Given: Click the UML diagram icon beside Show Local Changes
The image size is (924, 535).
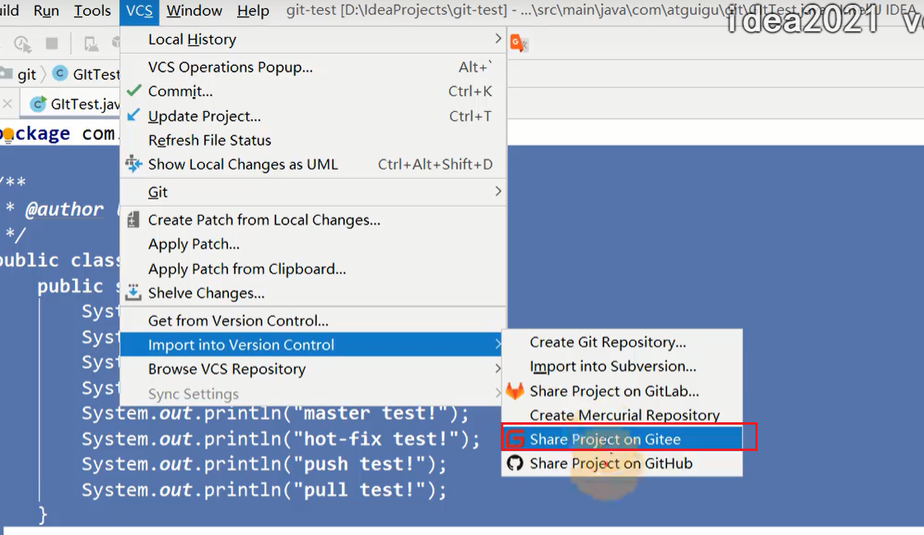Looking at the screenshot, I should click(x=133, y=164).
